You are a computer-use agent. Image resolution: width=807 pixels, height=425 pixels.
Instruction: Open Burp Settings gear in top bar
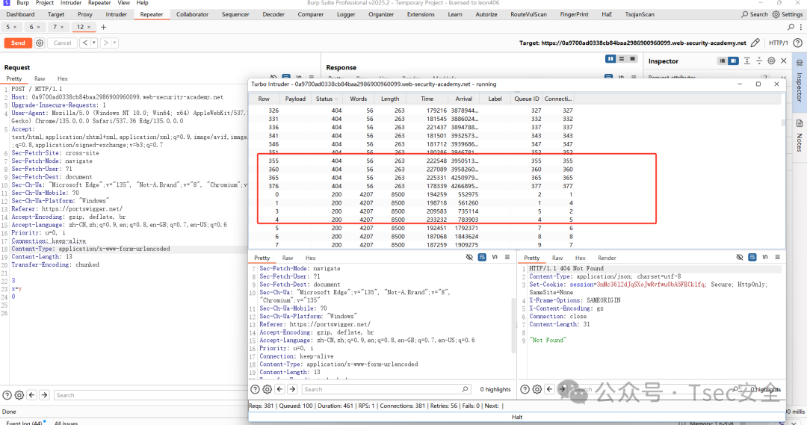coord(776,14)
